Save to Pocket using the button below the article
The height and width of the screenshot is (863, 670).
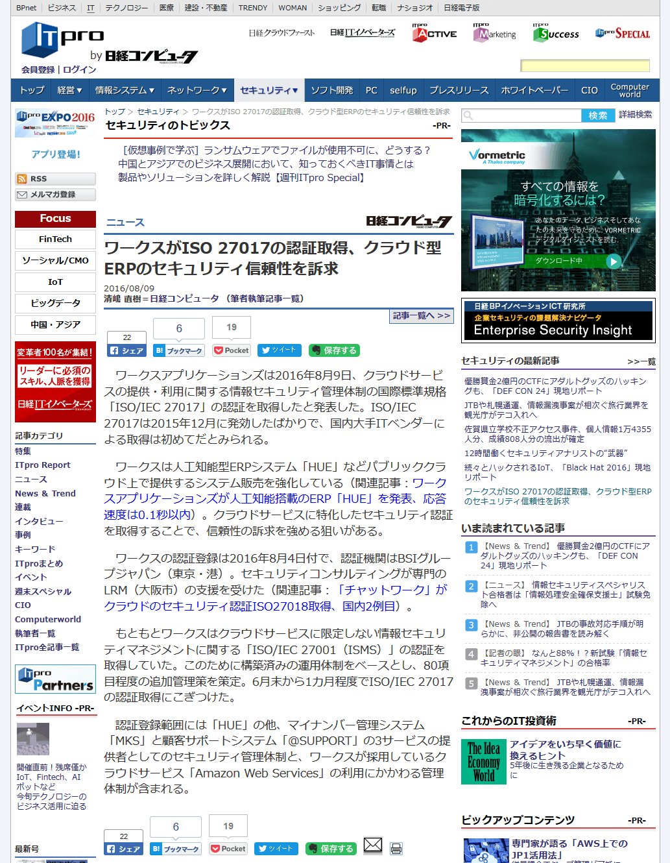coord(228,849)
